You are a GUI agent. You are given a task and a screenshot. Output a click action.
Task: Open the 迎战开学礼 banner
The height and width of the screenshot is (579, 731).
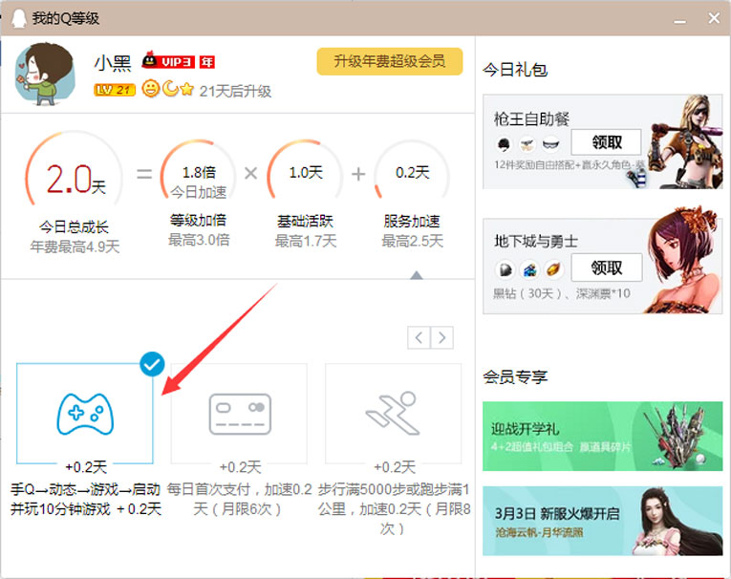[602, 437]
